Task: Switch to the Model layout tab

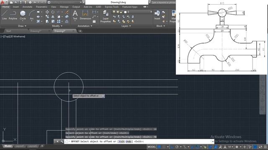Action: pyautogui.click(x=8, y=146)
